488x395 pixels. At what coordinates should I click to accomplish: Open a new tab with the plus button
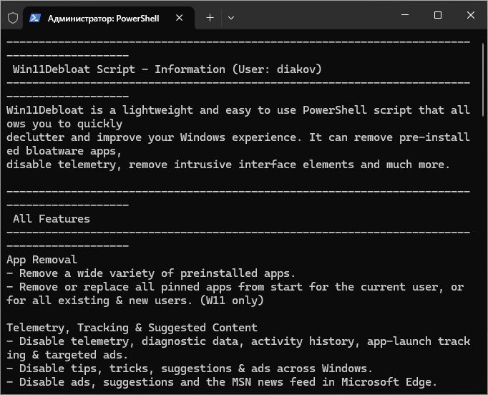point(210,18)
